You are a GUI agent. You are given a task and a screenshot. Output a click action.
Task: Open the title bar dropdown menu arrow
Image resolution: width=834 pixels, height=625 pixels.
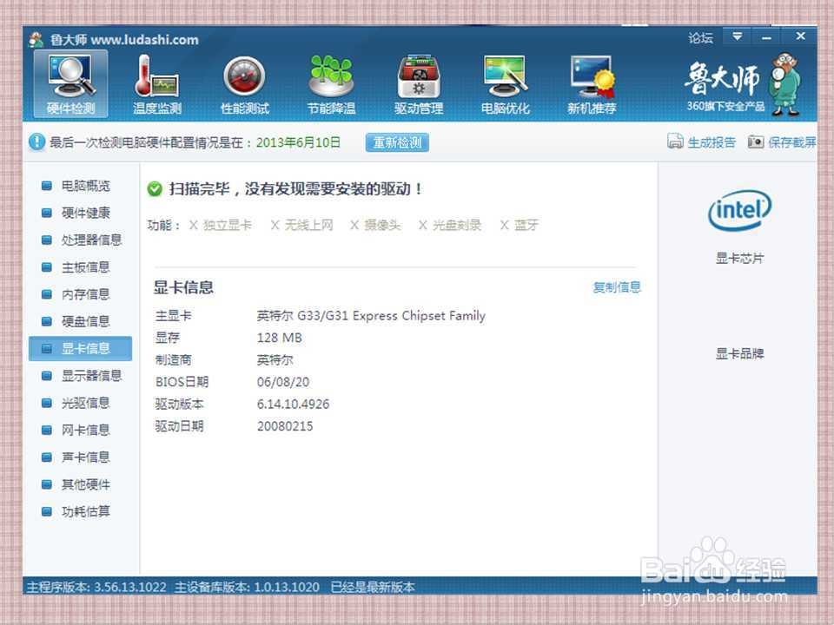[x=738, y=36]
